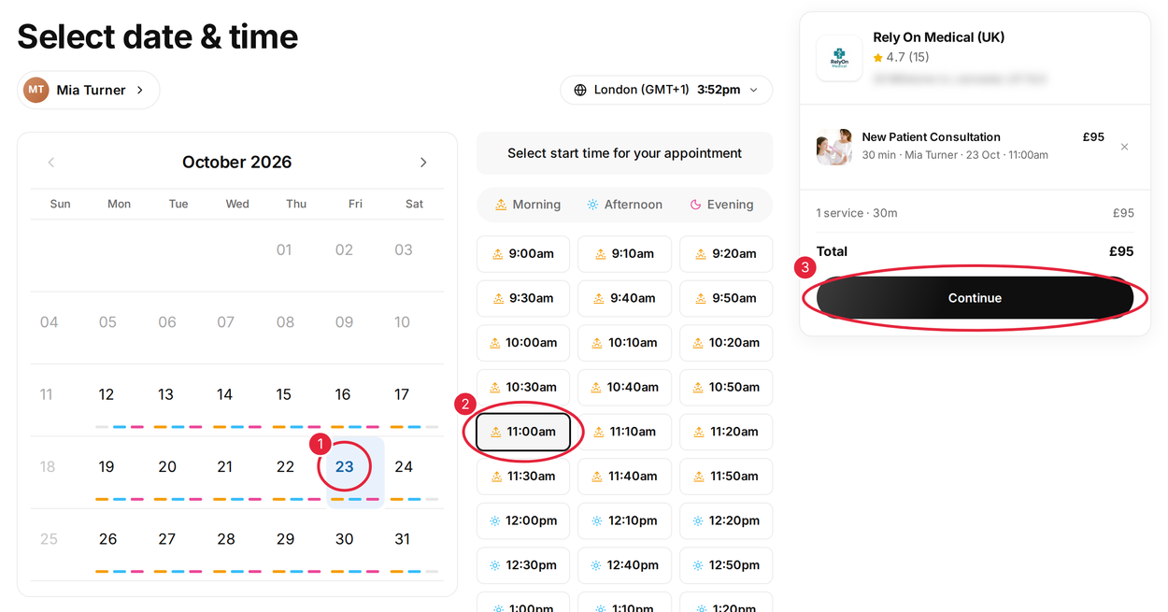Go to previous month arrow

pyautogui.click(x=51, y=163)
